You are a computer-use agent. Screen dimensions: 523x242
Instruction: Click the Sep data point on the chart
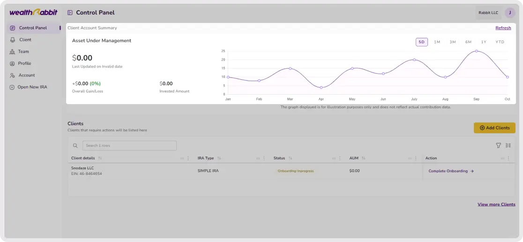pyautogui.click(x=476, y=51)
